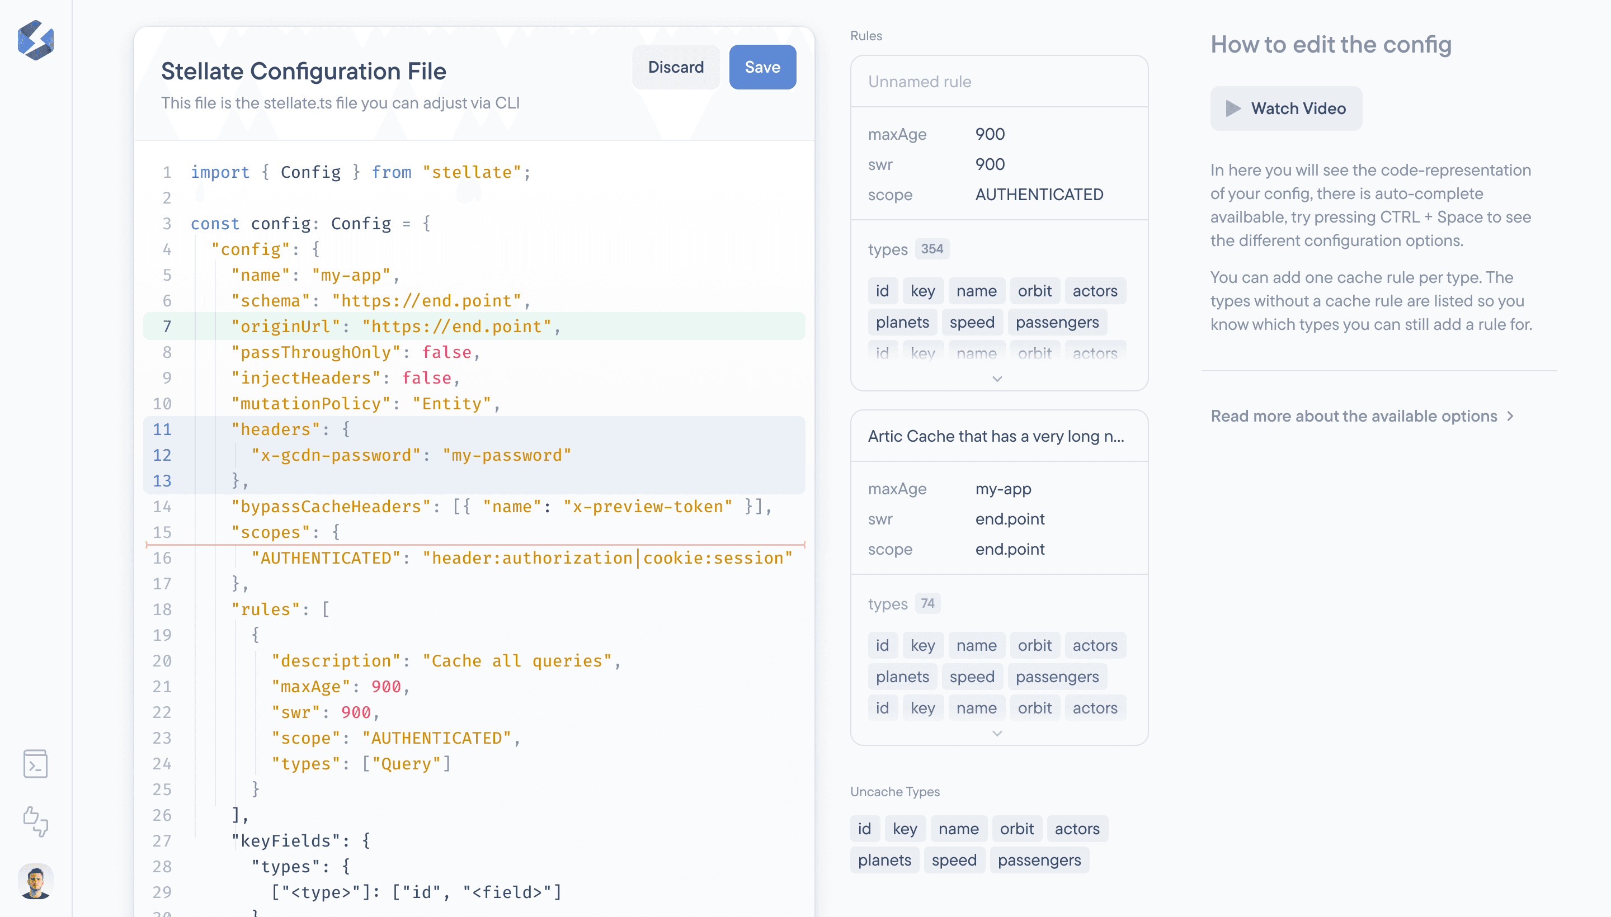Image resolution: width=1611 pixels, height=917 pixels.
Task: Open the terminal console sidebar icon
Action: 35,764
